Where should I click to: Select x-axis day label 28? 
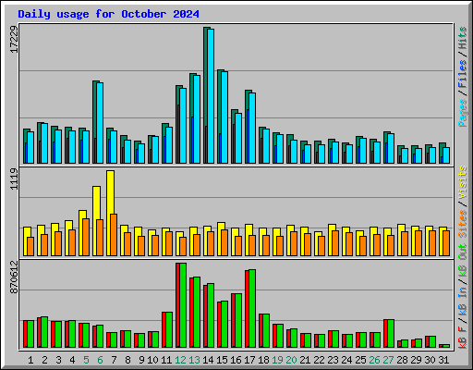click(402, 360)
